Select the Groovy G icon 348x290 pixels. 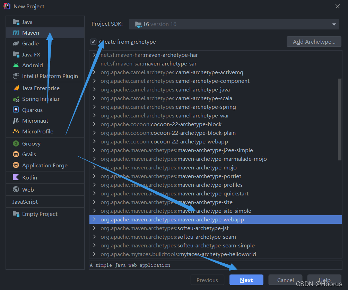pos(16,143)
